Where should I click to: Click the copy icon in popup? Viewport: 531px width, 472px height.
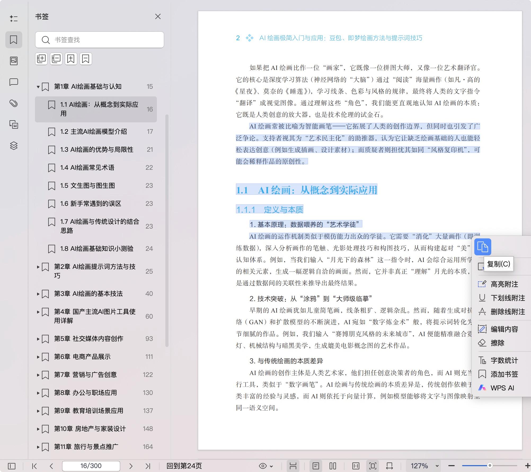483,247
